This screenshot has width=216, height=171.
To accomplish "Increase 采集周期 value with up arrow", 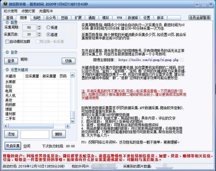I will click(x=39, y=26).
